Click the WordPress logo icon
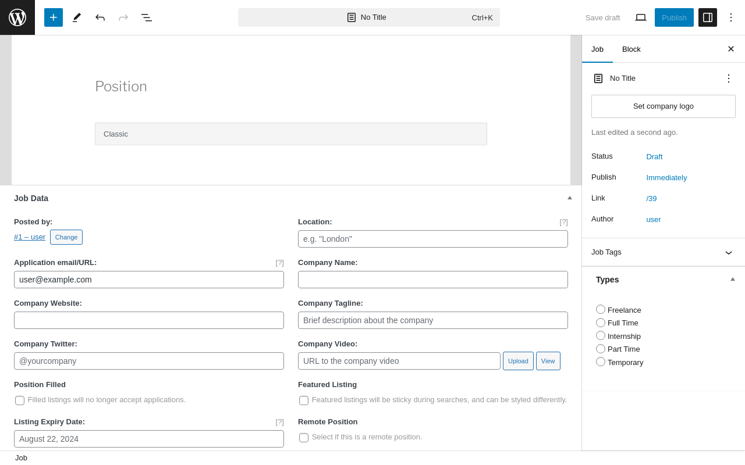745x465 pixels. pyautogui.click(x=17, y=17)
